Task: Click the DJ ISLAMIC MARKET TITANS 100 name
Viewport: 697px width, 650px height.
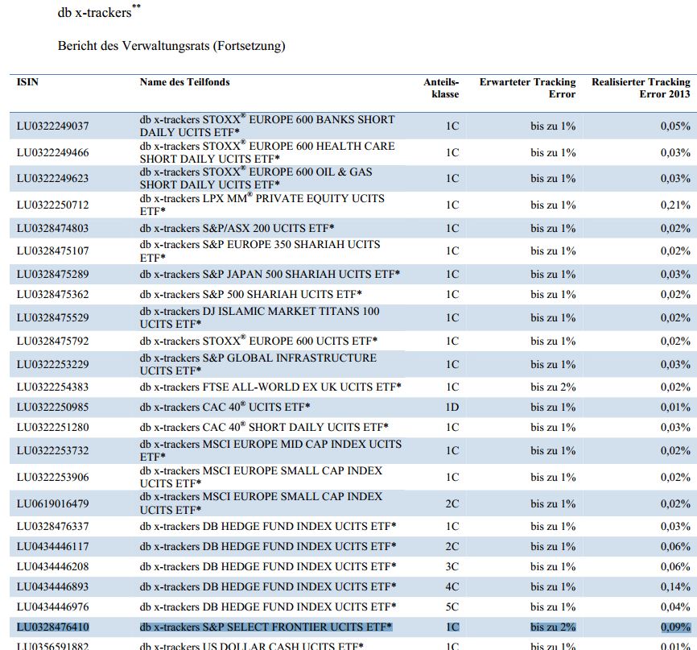Action: (x=260, y=317)
